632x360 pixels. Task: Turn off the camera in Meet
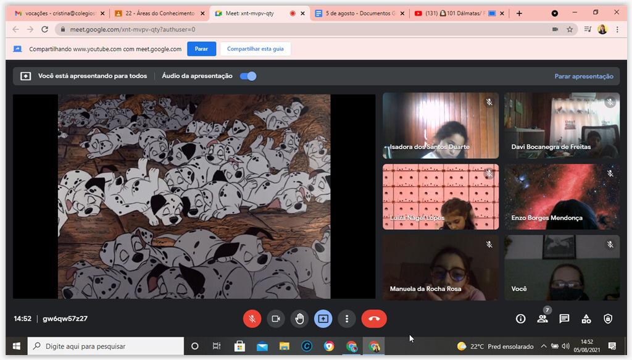pos(276,319)
